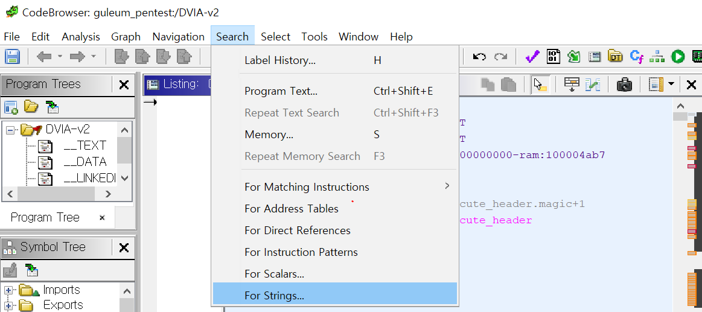Go forward with the right arrow icon
The image size is (702, 312).
coord(78,57)
